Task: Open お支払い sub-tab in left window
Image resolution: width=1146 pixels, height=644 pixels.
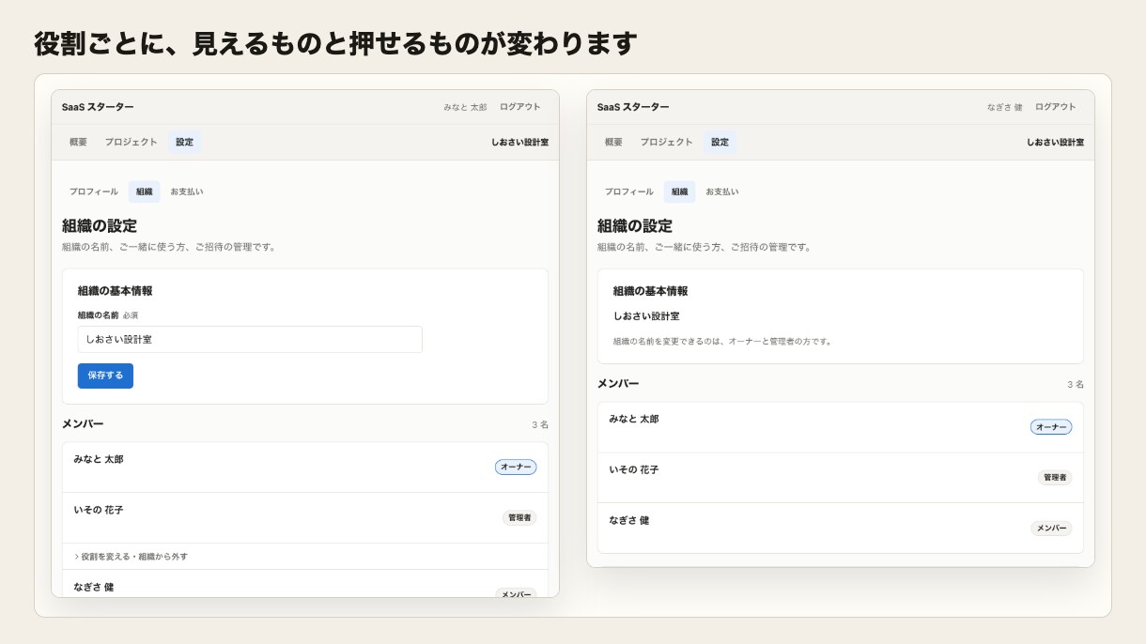Action: (x=186, y=192)
